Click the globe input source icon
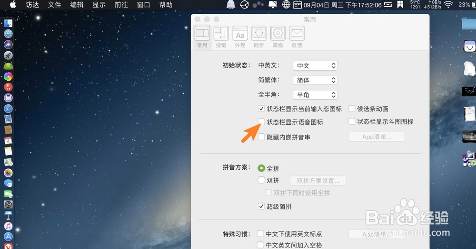The height and width of the screenshot is (249, 476). [x=286, y=5]
